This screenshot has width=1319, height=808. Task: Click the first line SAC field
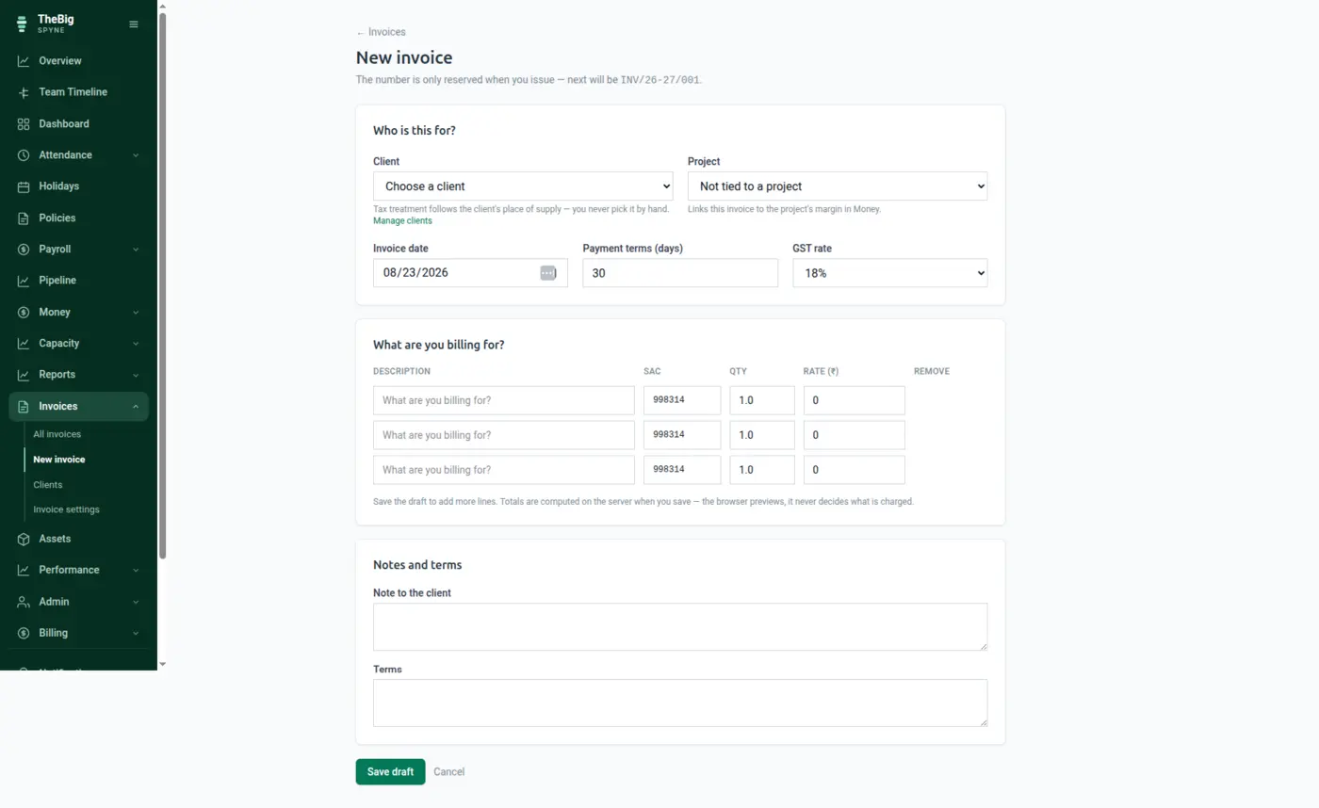(x=682, y=400)
